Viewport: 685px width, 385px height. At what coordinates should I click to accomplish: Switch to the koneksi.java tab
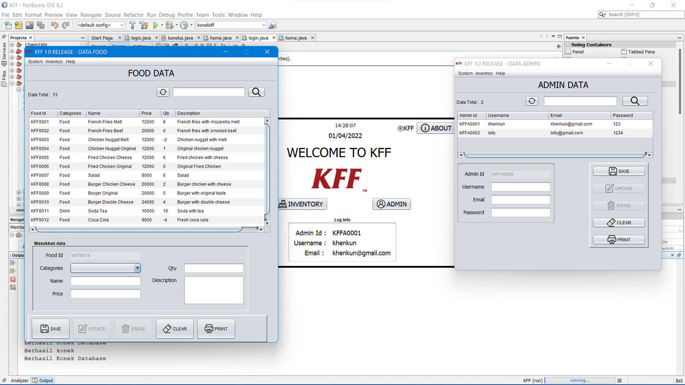180,38
